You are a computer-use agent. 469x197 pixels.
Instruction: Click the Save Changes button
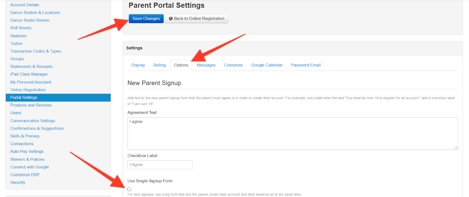click(146, 18)
